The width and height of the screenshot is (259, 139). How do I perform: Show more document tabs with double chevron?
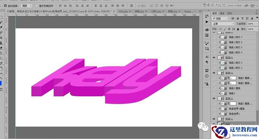(x=200, y=11)
